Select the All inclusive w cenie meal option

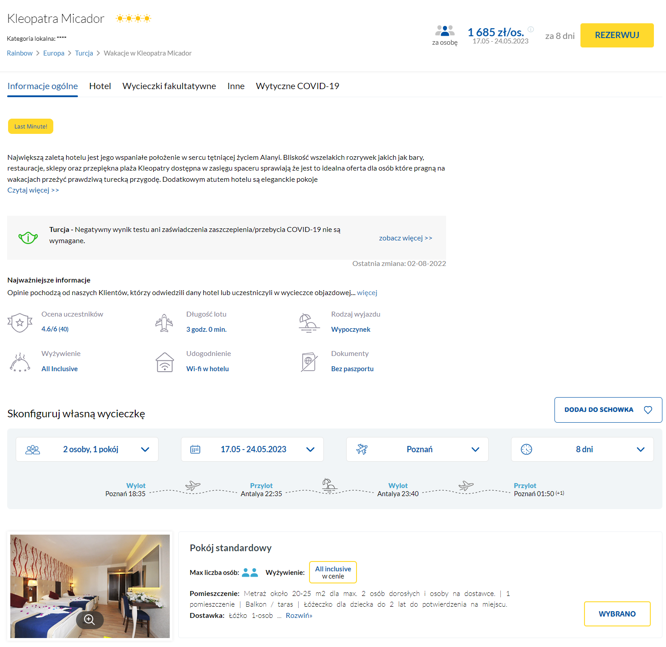[x=333, y=572]
